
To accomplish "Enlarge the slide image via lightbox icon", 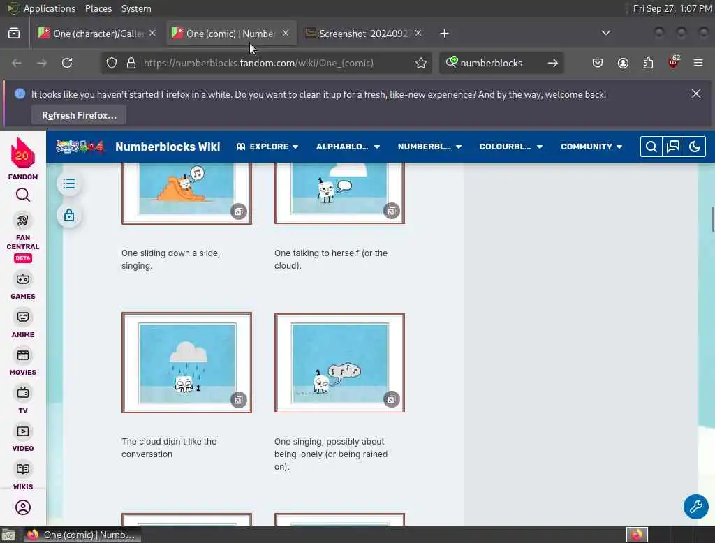I will (x=239, y=211).
